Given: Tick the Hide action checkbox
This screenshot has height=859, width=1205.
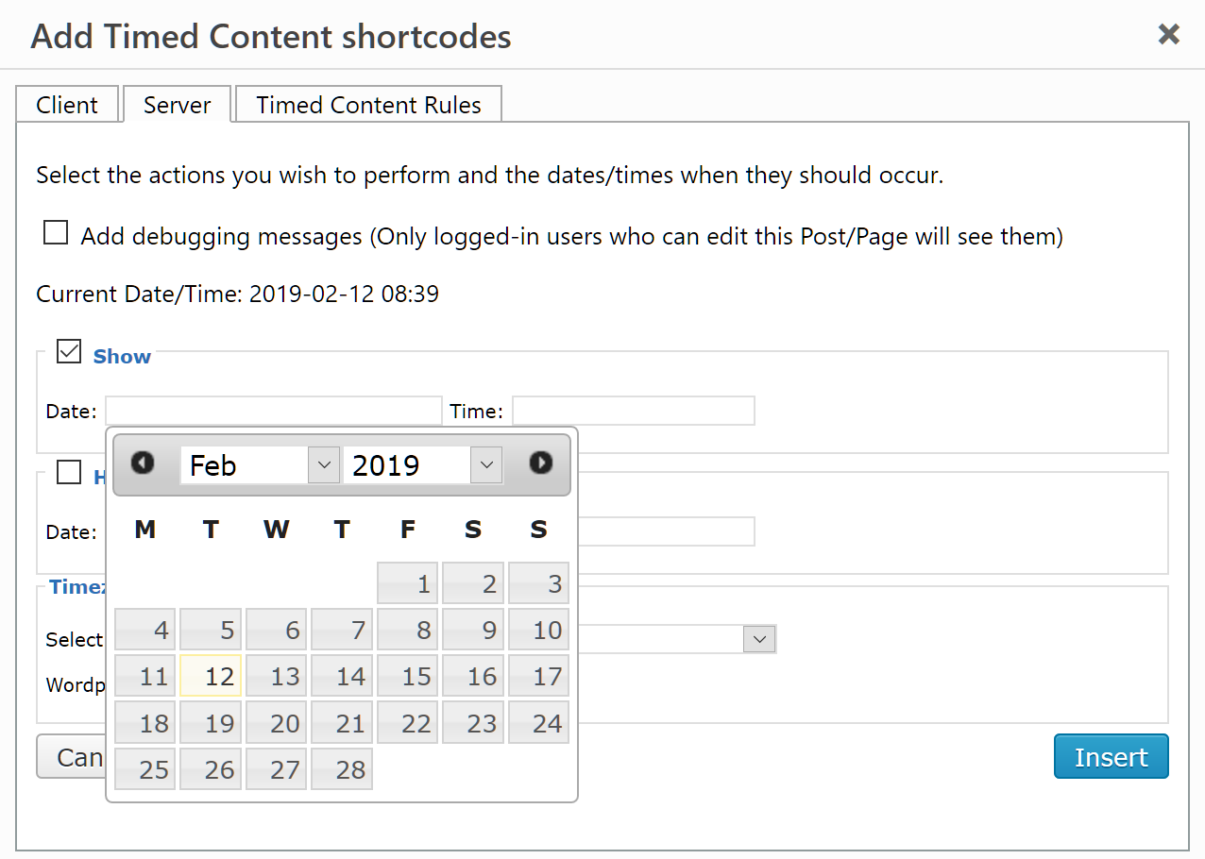Looking at the screenshot, I should [69, 471].
